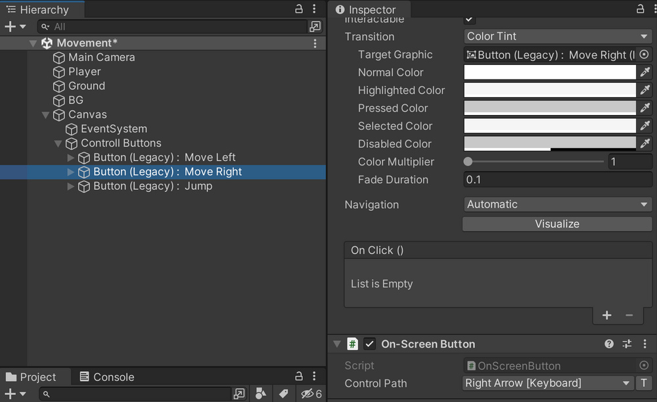Open the Navigation dropdown set to Automatic

pyautogui.click(x=557, y=204)
